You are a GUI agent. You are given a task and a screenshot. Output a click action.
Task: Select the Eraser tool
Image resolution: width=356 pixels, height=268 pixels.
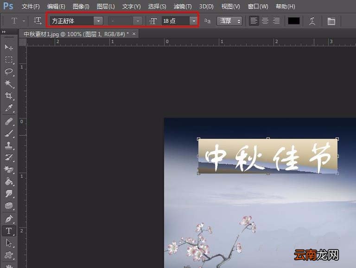[x=9, y=169]
